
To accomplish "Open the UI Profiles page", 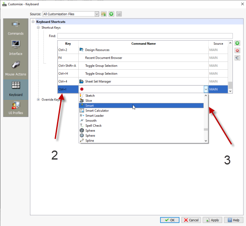I will point(16,108).
